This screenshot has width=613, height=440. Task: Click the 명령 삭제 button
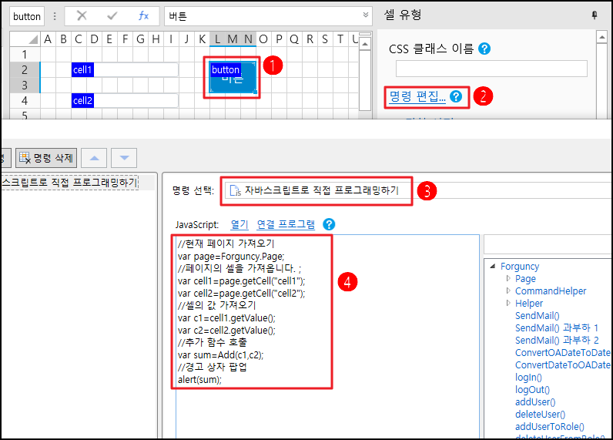click(x=46, y=158)
